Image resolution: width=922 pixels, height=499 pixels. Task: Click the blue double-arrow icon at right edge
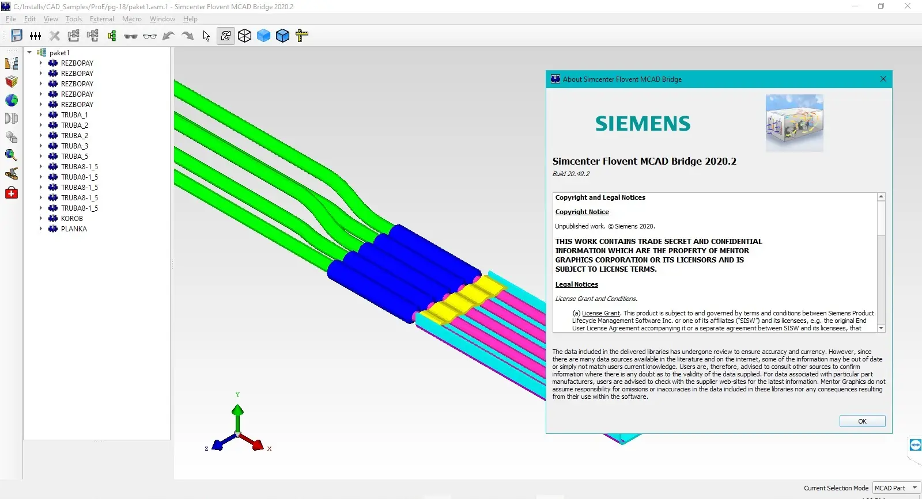tap(916, 445)
